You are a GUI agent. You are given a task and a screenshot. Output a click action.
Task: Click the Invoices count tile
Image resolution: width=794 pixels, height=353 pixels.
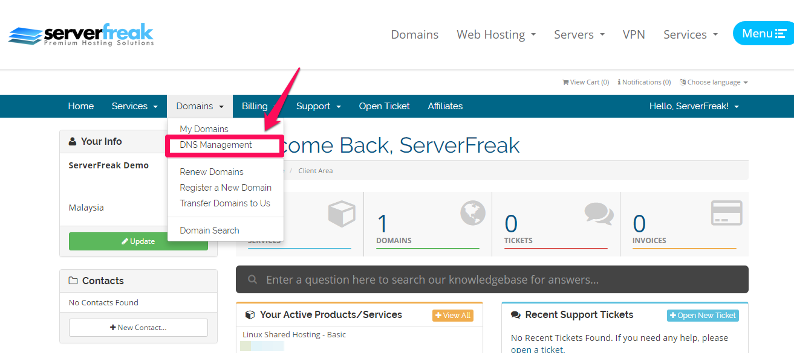tap(685, 224)
